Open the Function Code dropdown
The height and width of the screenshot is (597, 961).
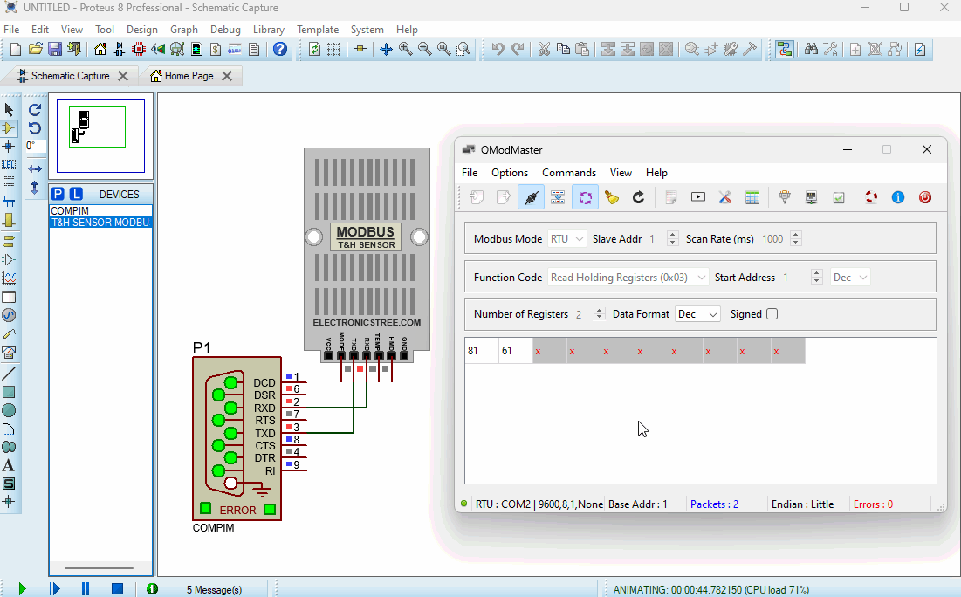(x=627, y=277)
